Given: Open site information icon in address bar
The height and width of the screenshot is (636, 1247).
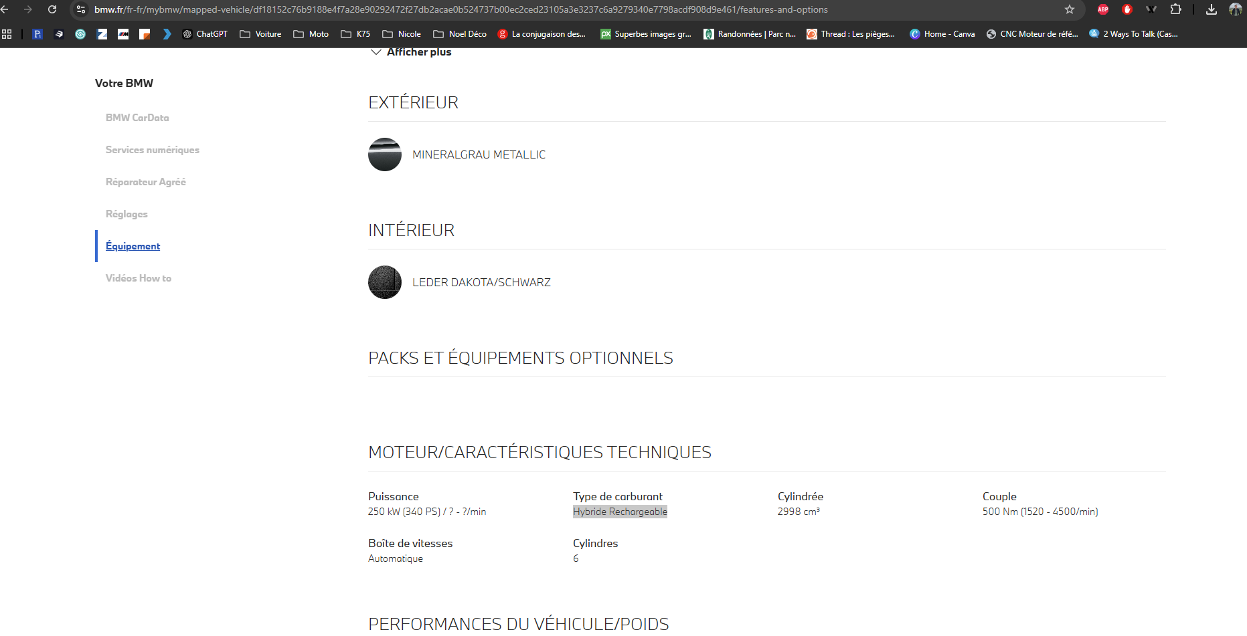Looking at the screenshot, I should 81,9.
